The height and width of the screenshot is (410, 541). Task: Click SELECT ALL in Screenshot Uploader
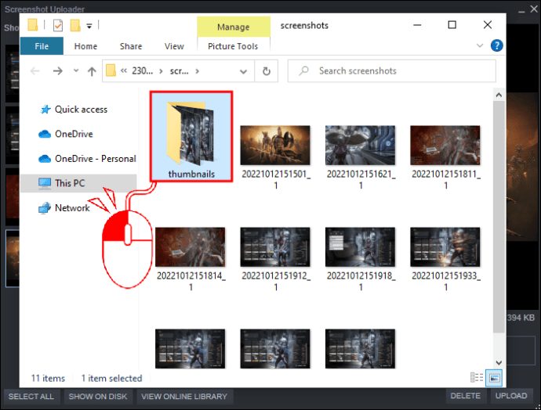click(31, 397)
